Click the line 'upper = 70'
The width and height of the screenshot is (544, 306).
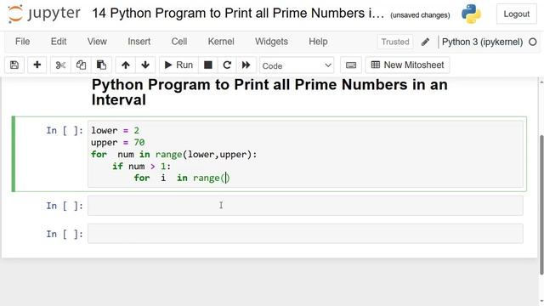click(x=117, y=142)
